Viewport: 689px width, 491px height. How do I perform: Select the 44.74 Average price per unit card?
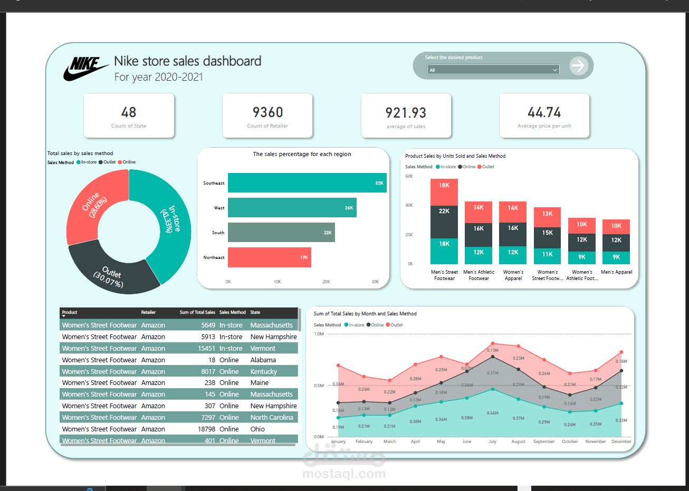tap(544, 115)
